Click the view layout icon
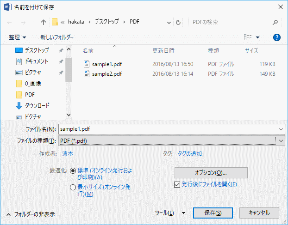Image resolution: width=288 pixels, height=225 pixels. [248, 37]
